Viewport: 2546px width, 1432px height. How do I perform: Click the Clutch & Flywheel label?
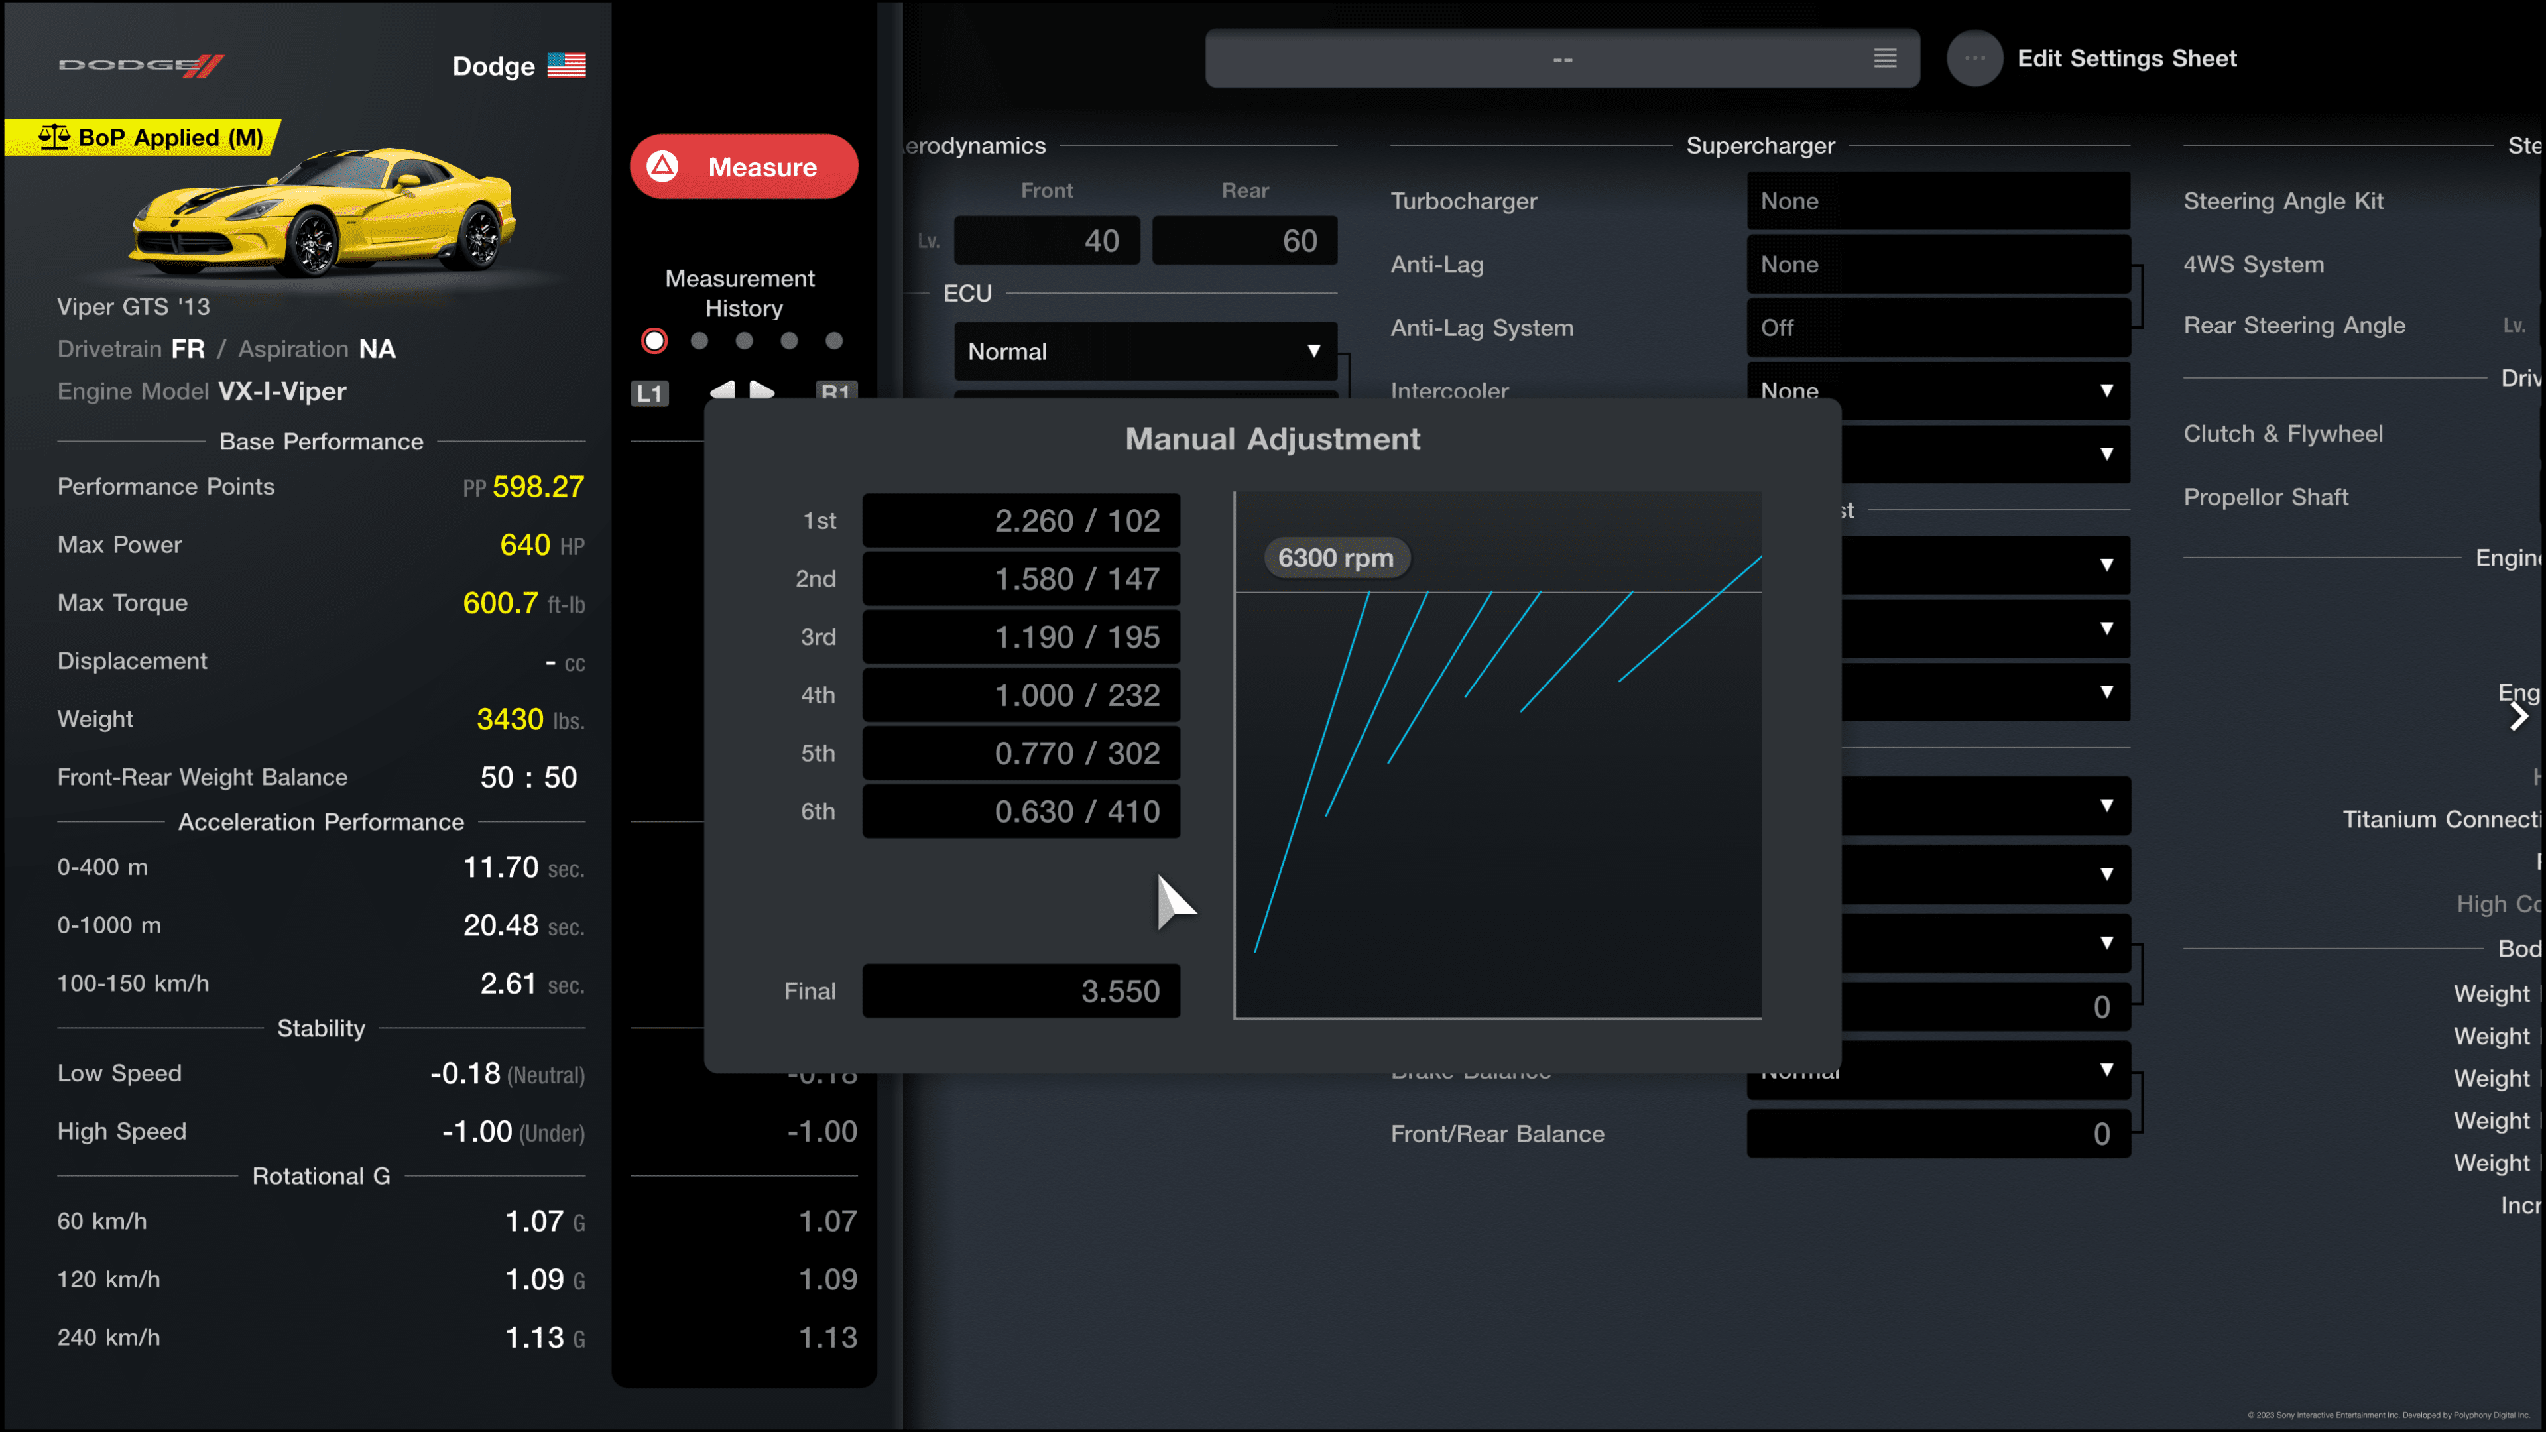pyautogui.click(x=2283, y=434)
